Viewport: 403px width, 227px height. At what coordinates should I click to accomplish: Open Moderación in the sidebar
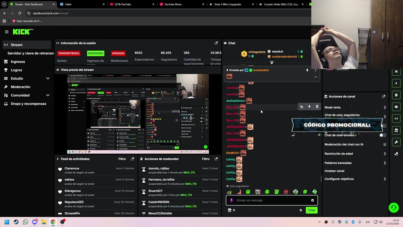coord(27,87)
